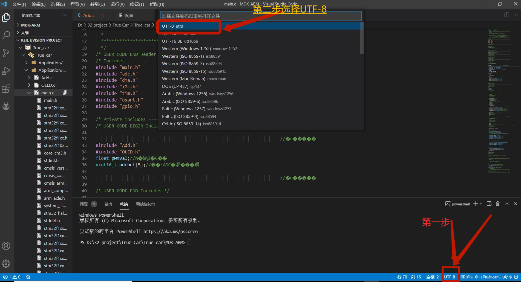Open the 文件(F) menu
Image resolution: width=521 pixels, height=282 pixels.
[x=19, y=4]
